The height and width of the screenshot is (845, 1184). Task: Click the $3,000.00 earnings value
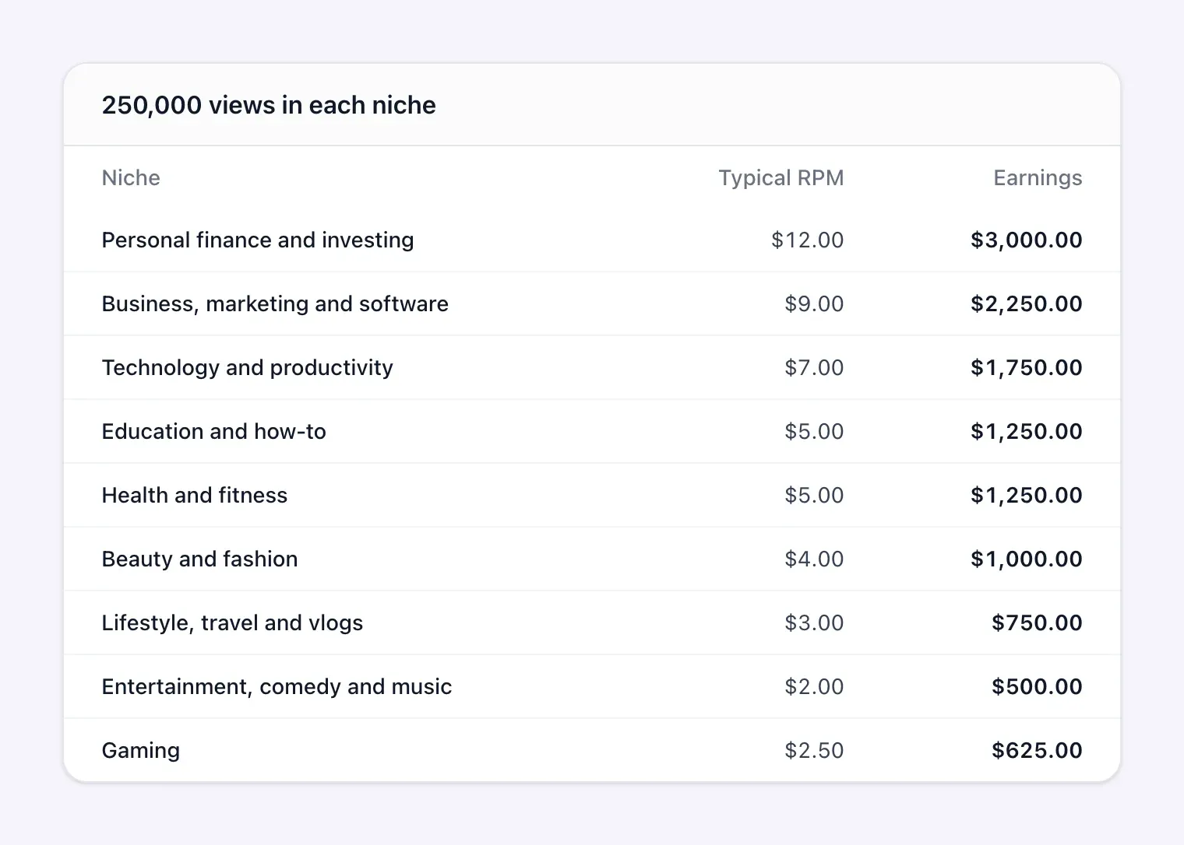tap(1026, 240)
